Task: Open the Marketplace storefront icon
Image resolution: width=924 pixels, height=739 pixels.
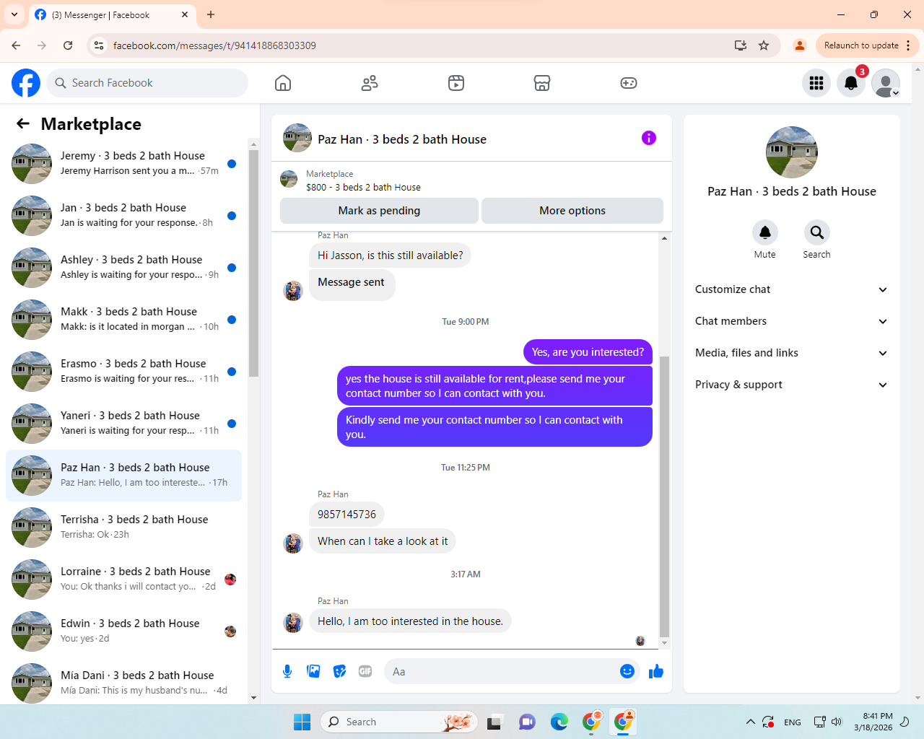Action: pyautogui.click(x=542, y=83)
